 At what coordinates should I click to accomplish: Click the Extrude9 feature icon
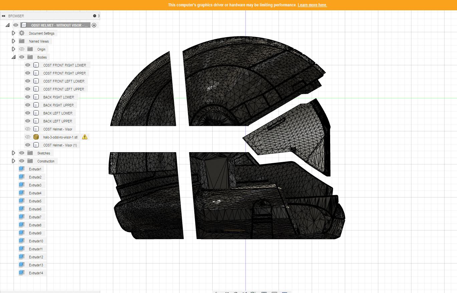[22, 233]
